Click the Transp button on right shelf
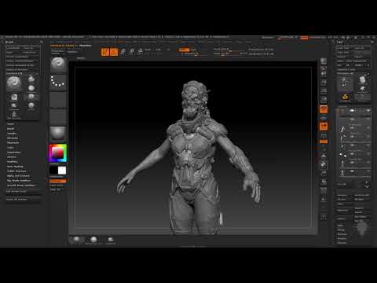Viewport: 377px width, 283px height. (324, 199)
